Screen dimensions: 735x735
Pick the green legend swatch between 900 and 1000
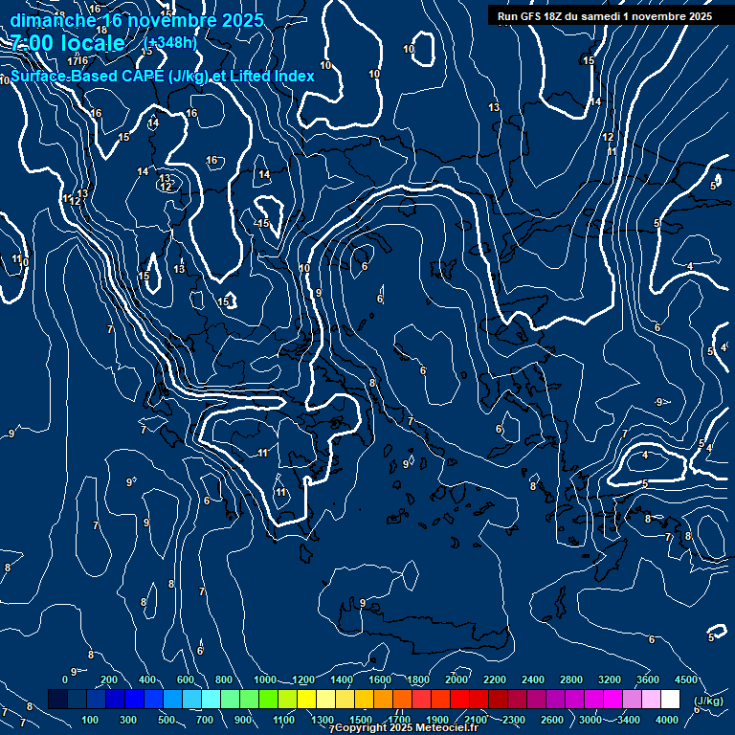click(x=250, y=699)
